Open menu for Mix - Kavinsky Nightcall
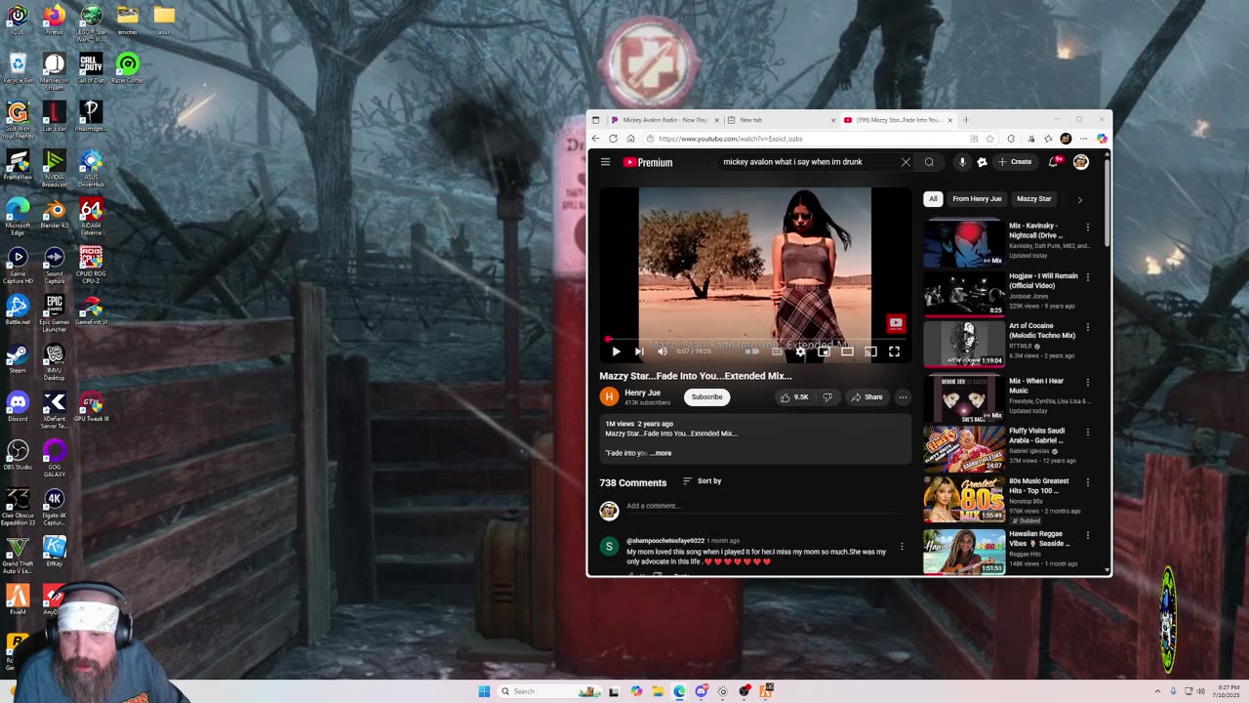1249x703 pixels. tap(1088, 227)
